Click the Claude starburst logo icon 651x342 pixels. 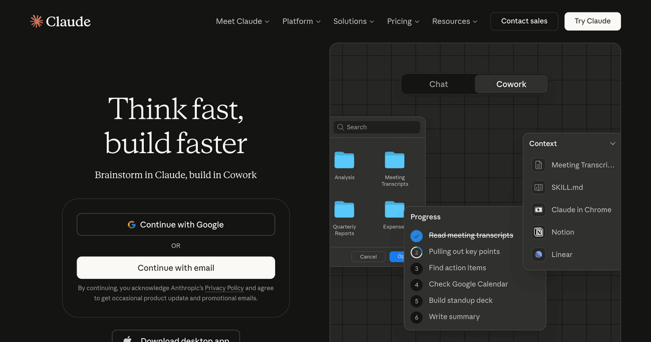click(36, 21)
